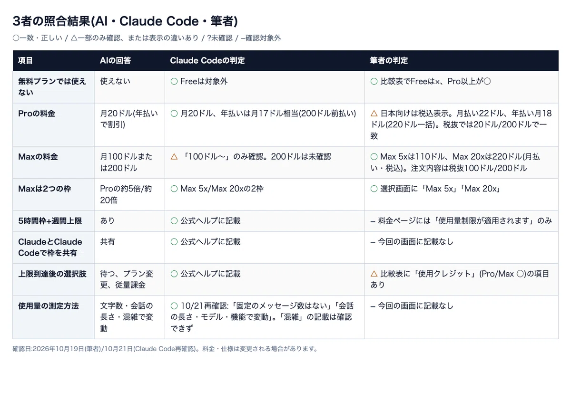Click the cell "月100ドルまたは200ドル"
The image size is (571, 401).
point(129,162)
